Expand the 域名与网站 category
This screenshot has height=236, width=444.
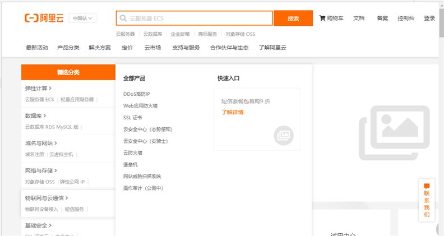(x=41, y=143)
